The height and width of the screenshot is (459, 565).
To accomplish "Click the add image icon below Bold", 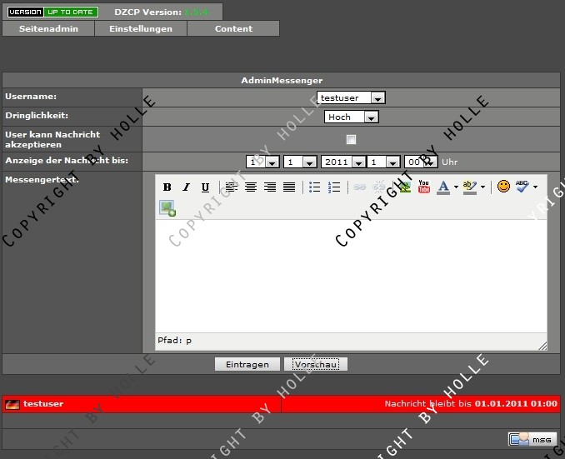I will pyautogui.click(x=167, y=208).
